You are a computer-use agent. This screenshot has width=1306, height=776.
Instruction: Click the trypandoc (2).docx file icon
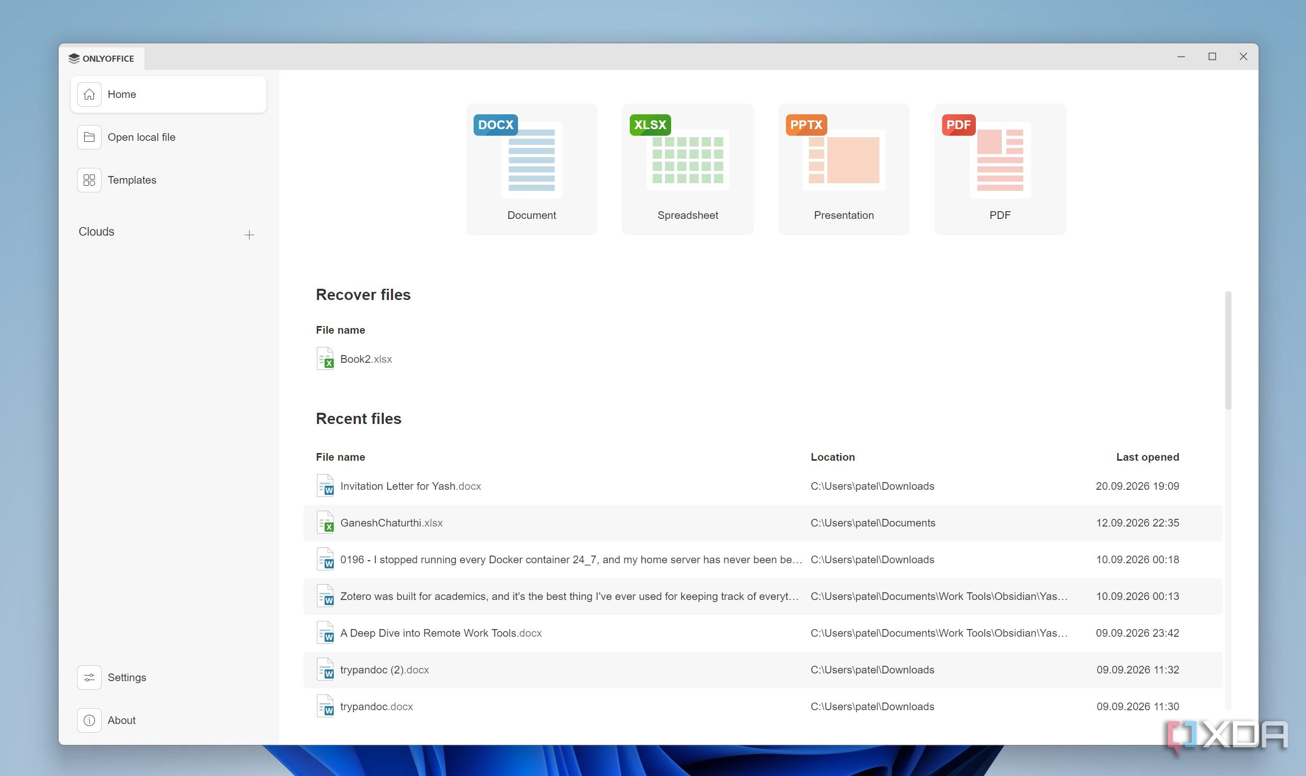tap(325, 669)
